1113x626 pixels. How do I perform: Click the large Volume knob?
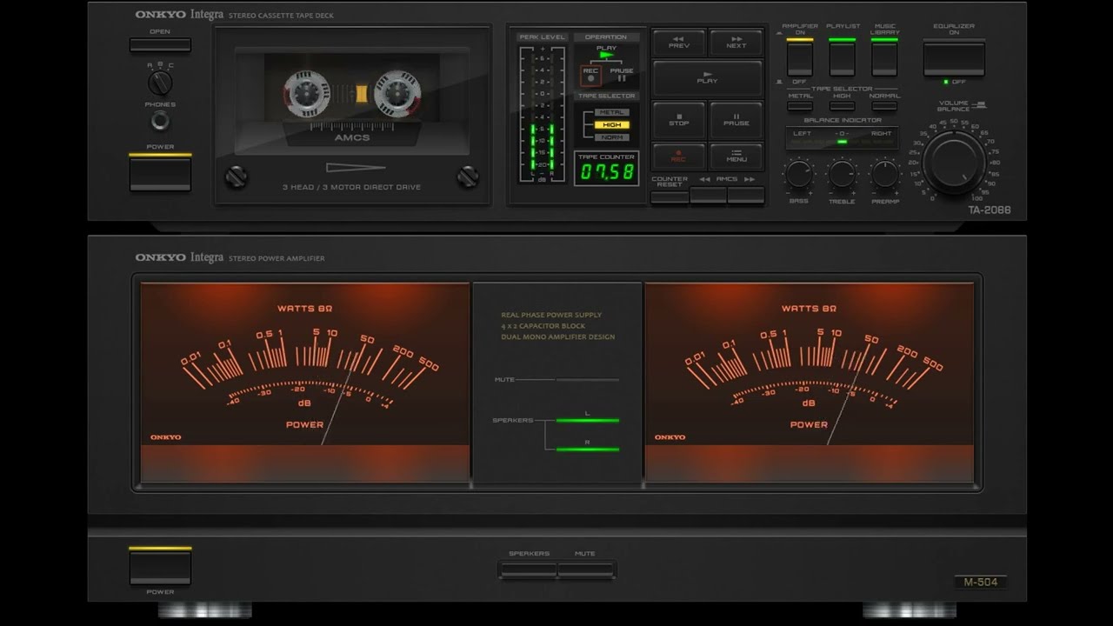(954, 163)
